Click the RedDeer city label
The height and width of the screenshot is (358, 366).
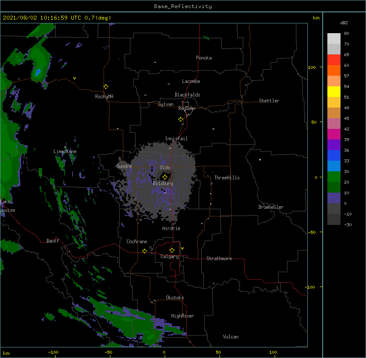[x=187, y=108]
